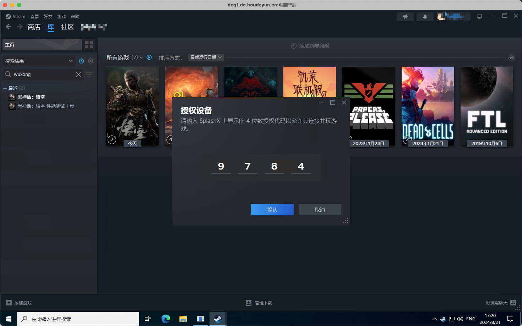Minimize the 授权设备 dialog
522x326 pixels.
(321, 103)
